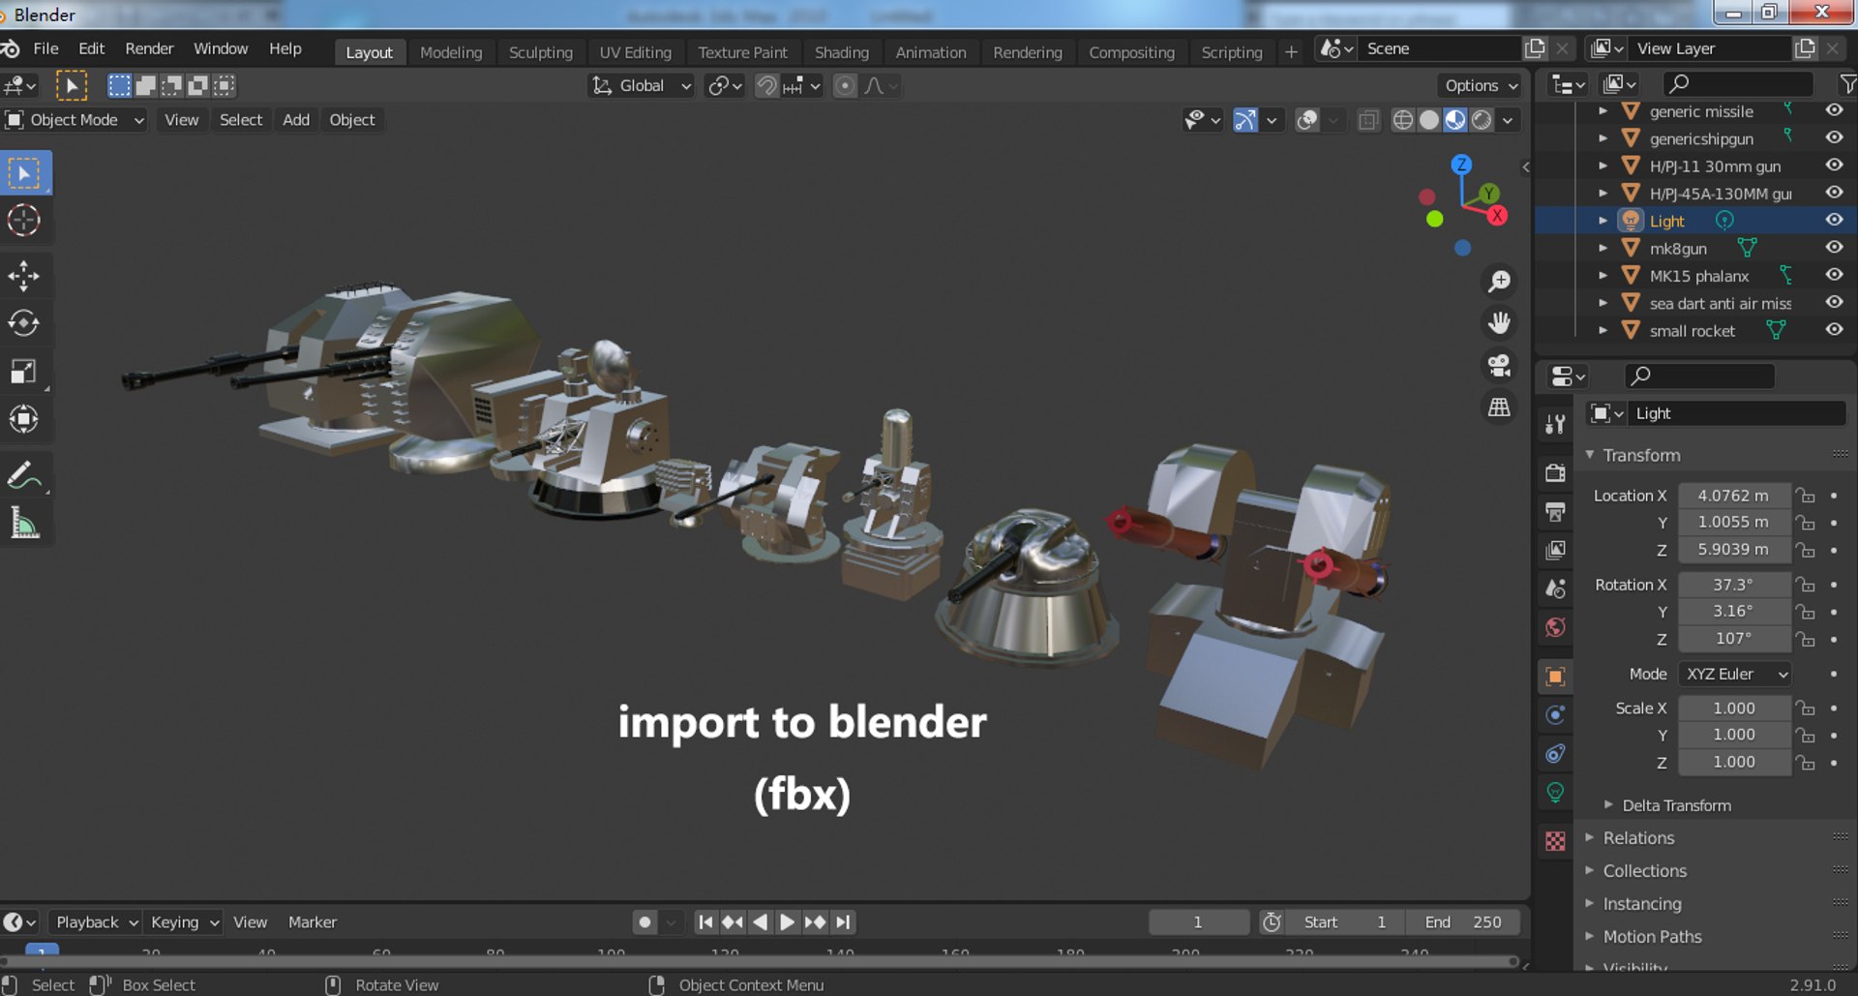Add new workspace plus button

(1291, 52)
